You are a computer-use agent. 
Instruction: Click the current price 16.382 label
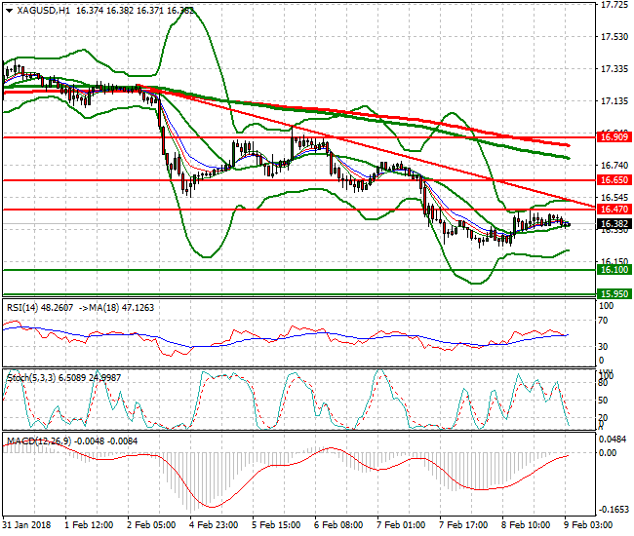(x=613, y=224)
